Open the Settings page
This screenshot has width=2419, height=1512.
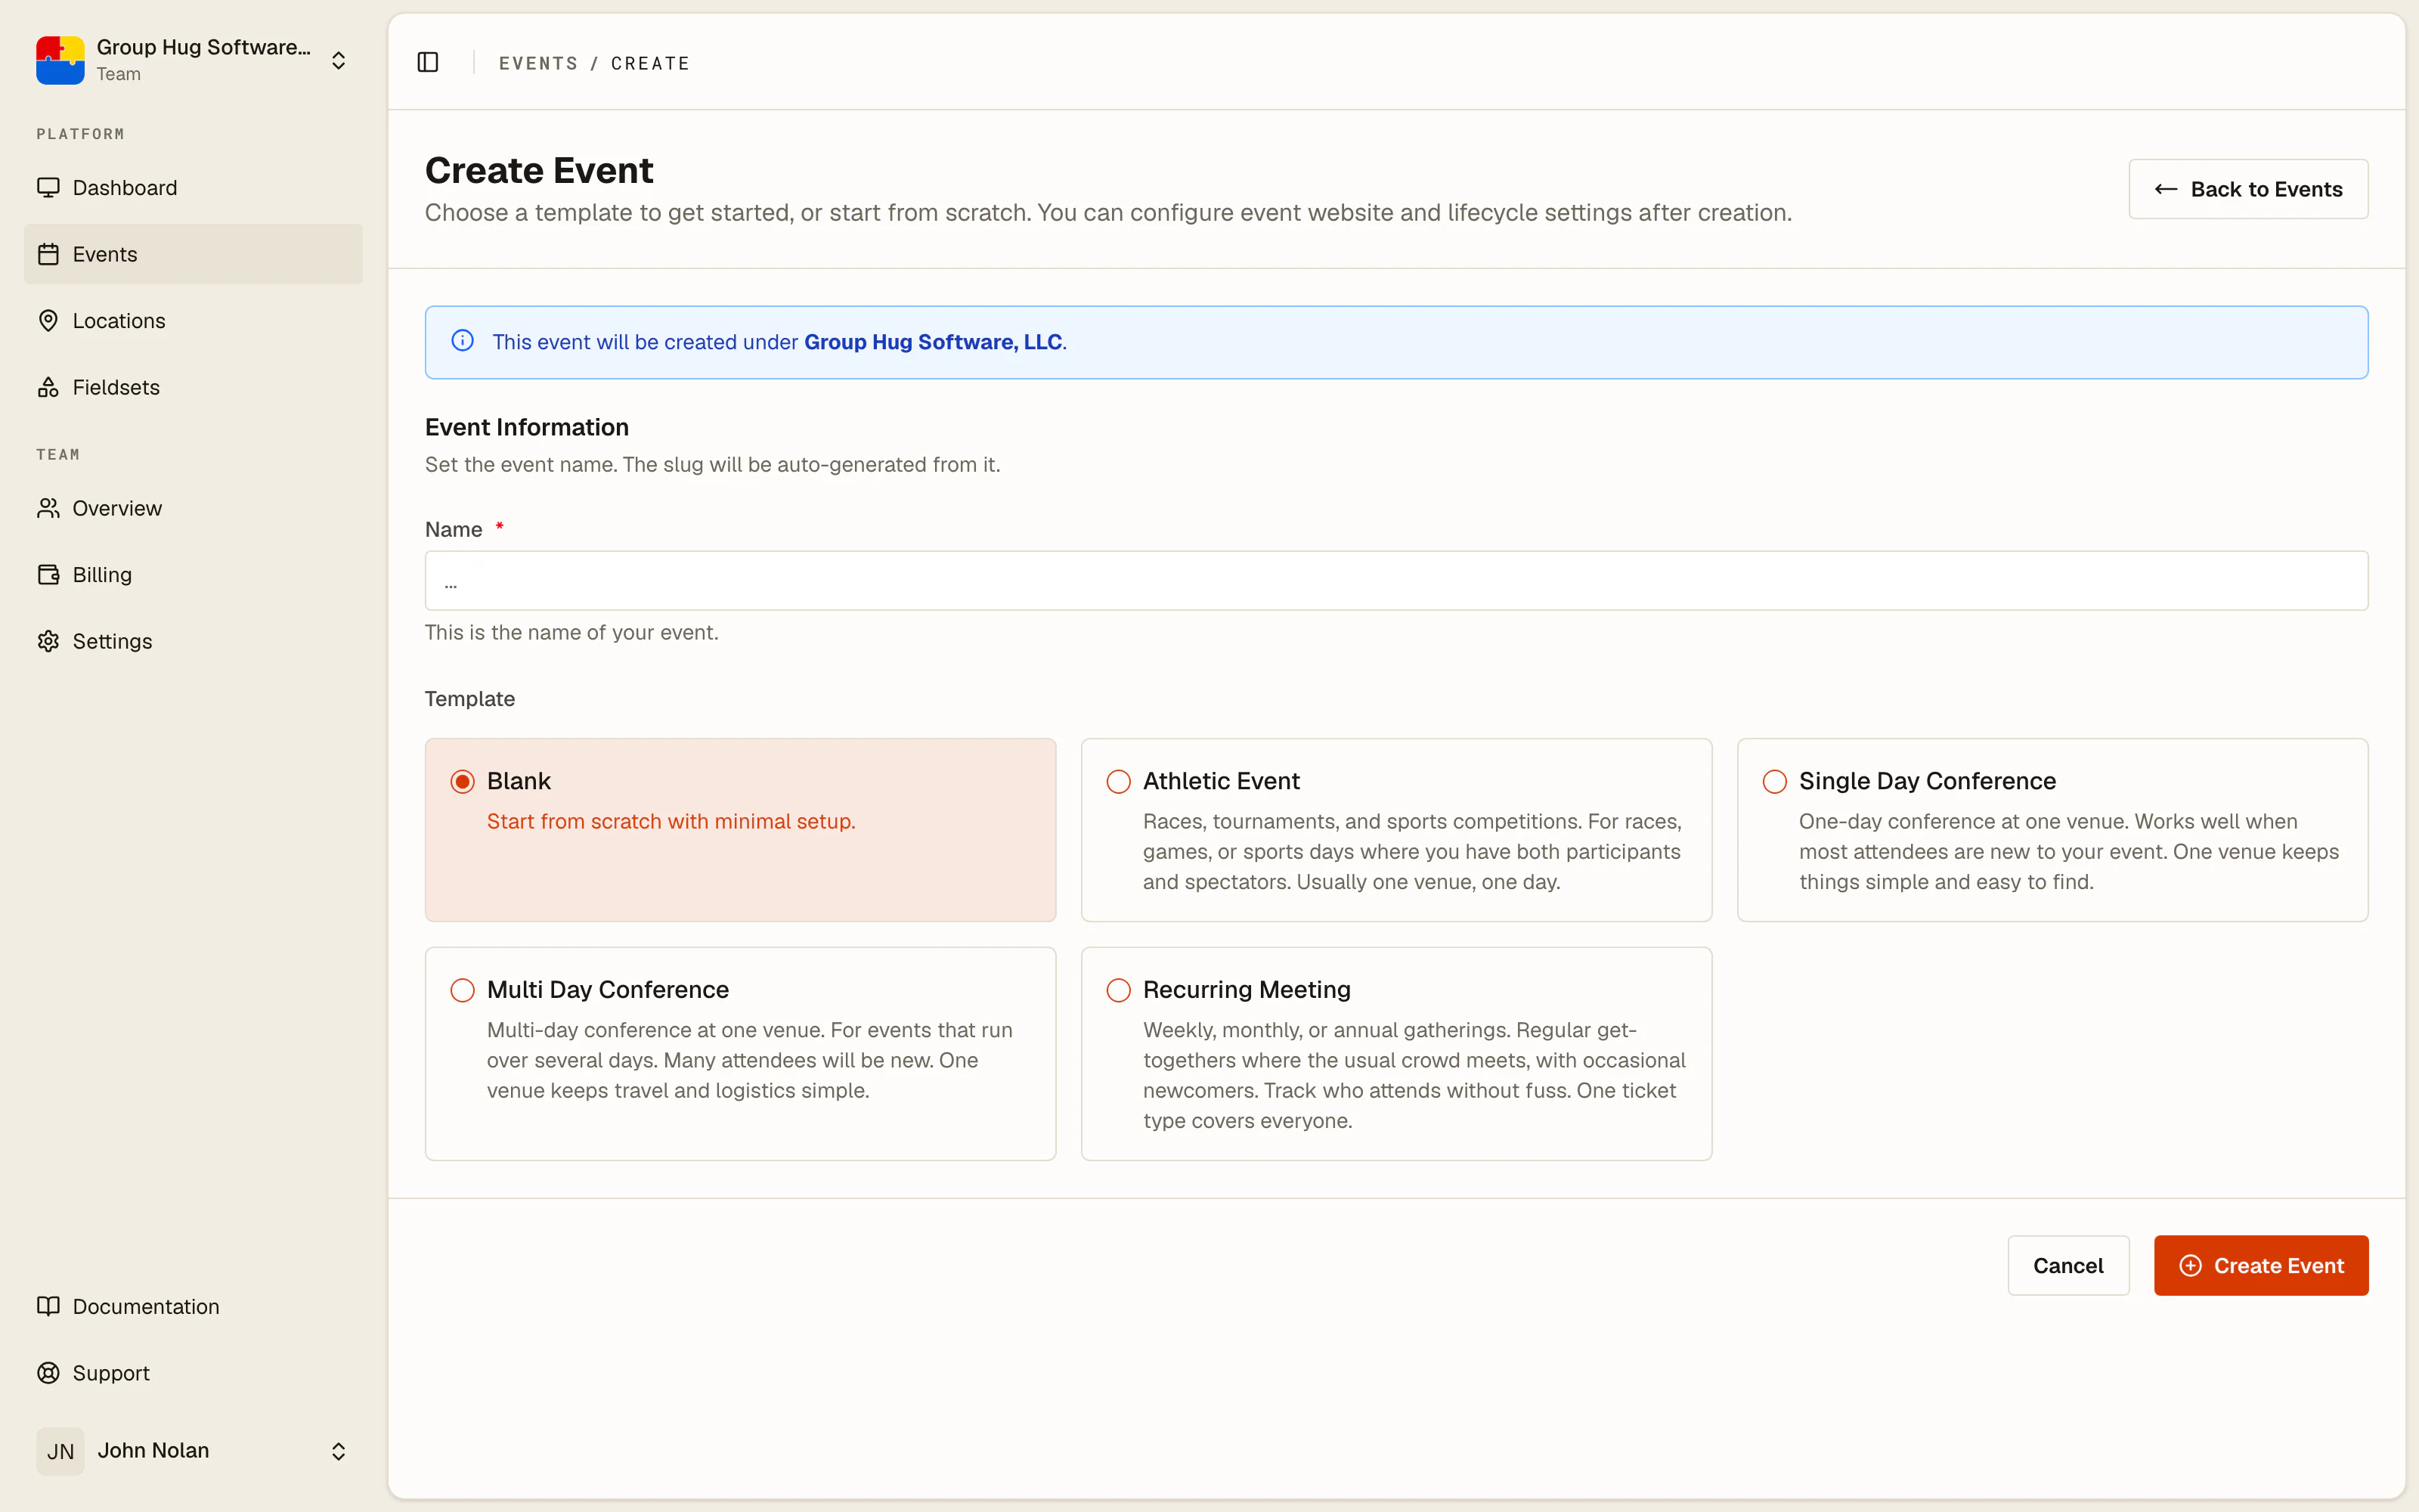(x=193, y=641)
